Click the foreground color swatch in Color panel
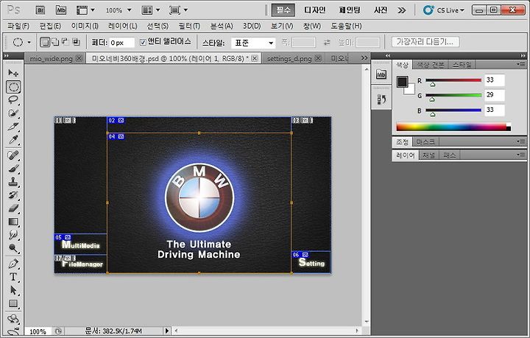Screen dimensions: 530x338 402,82
